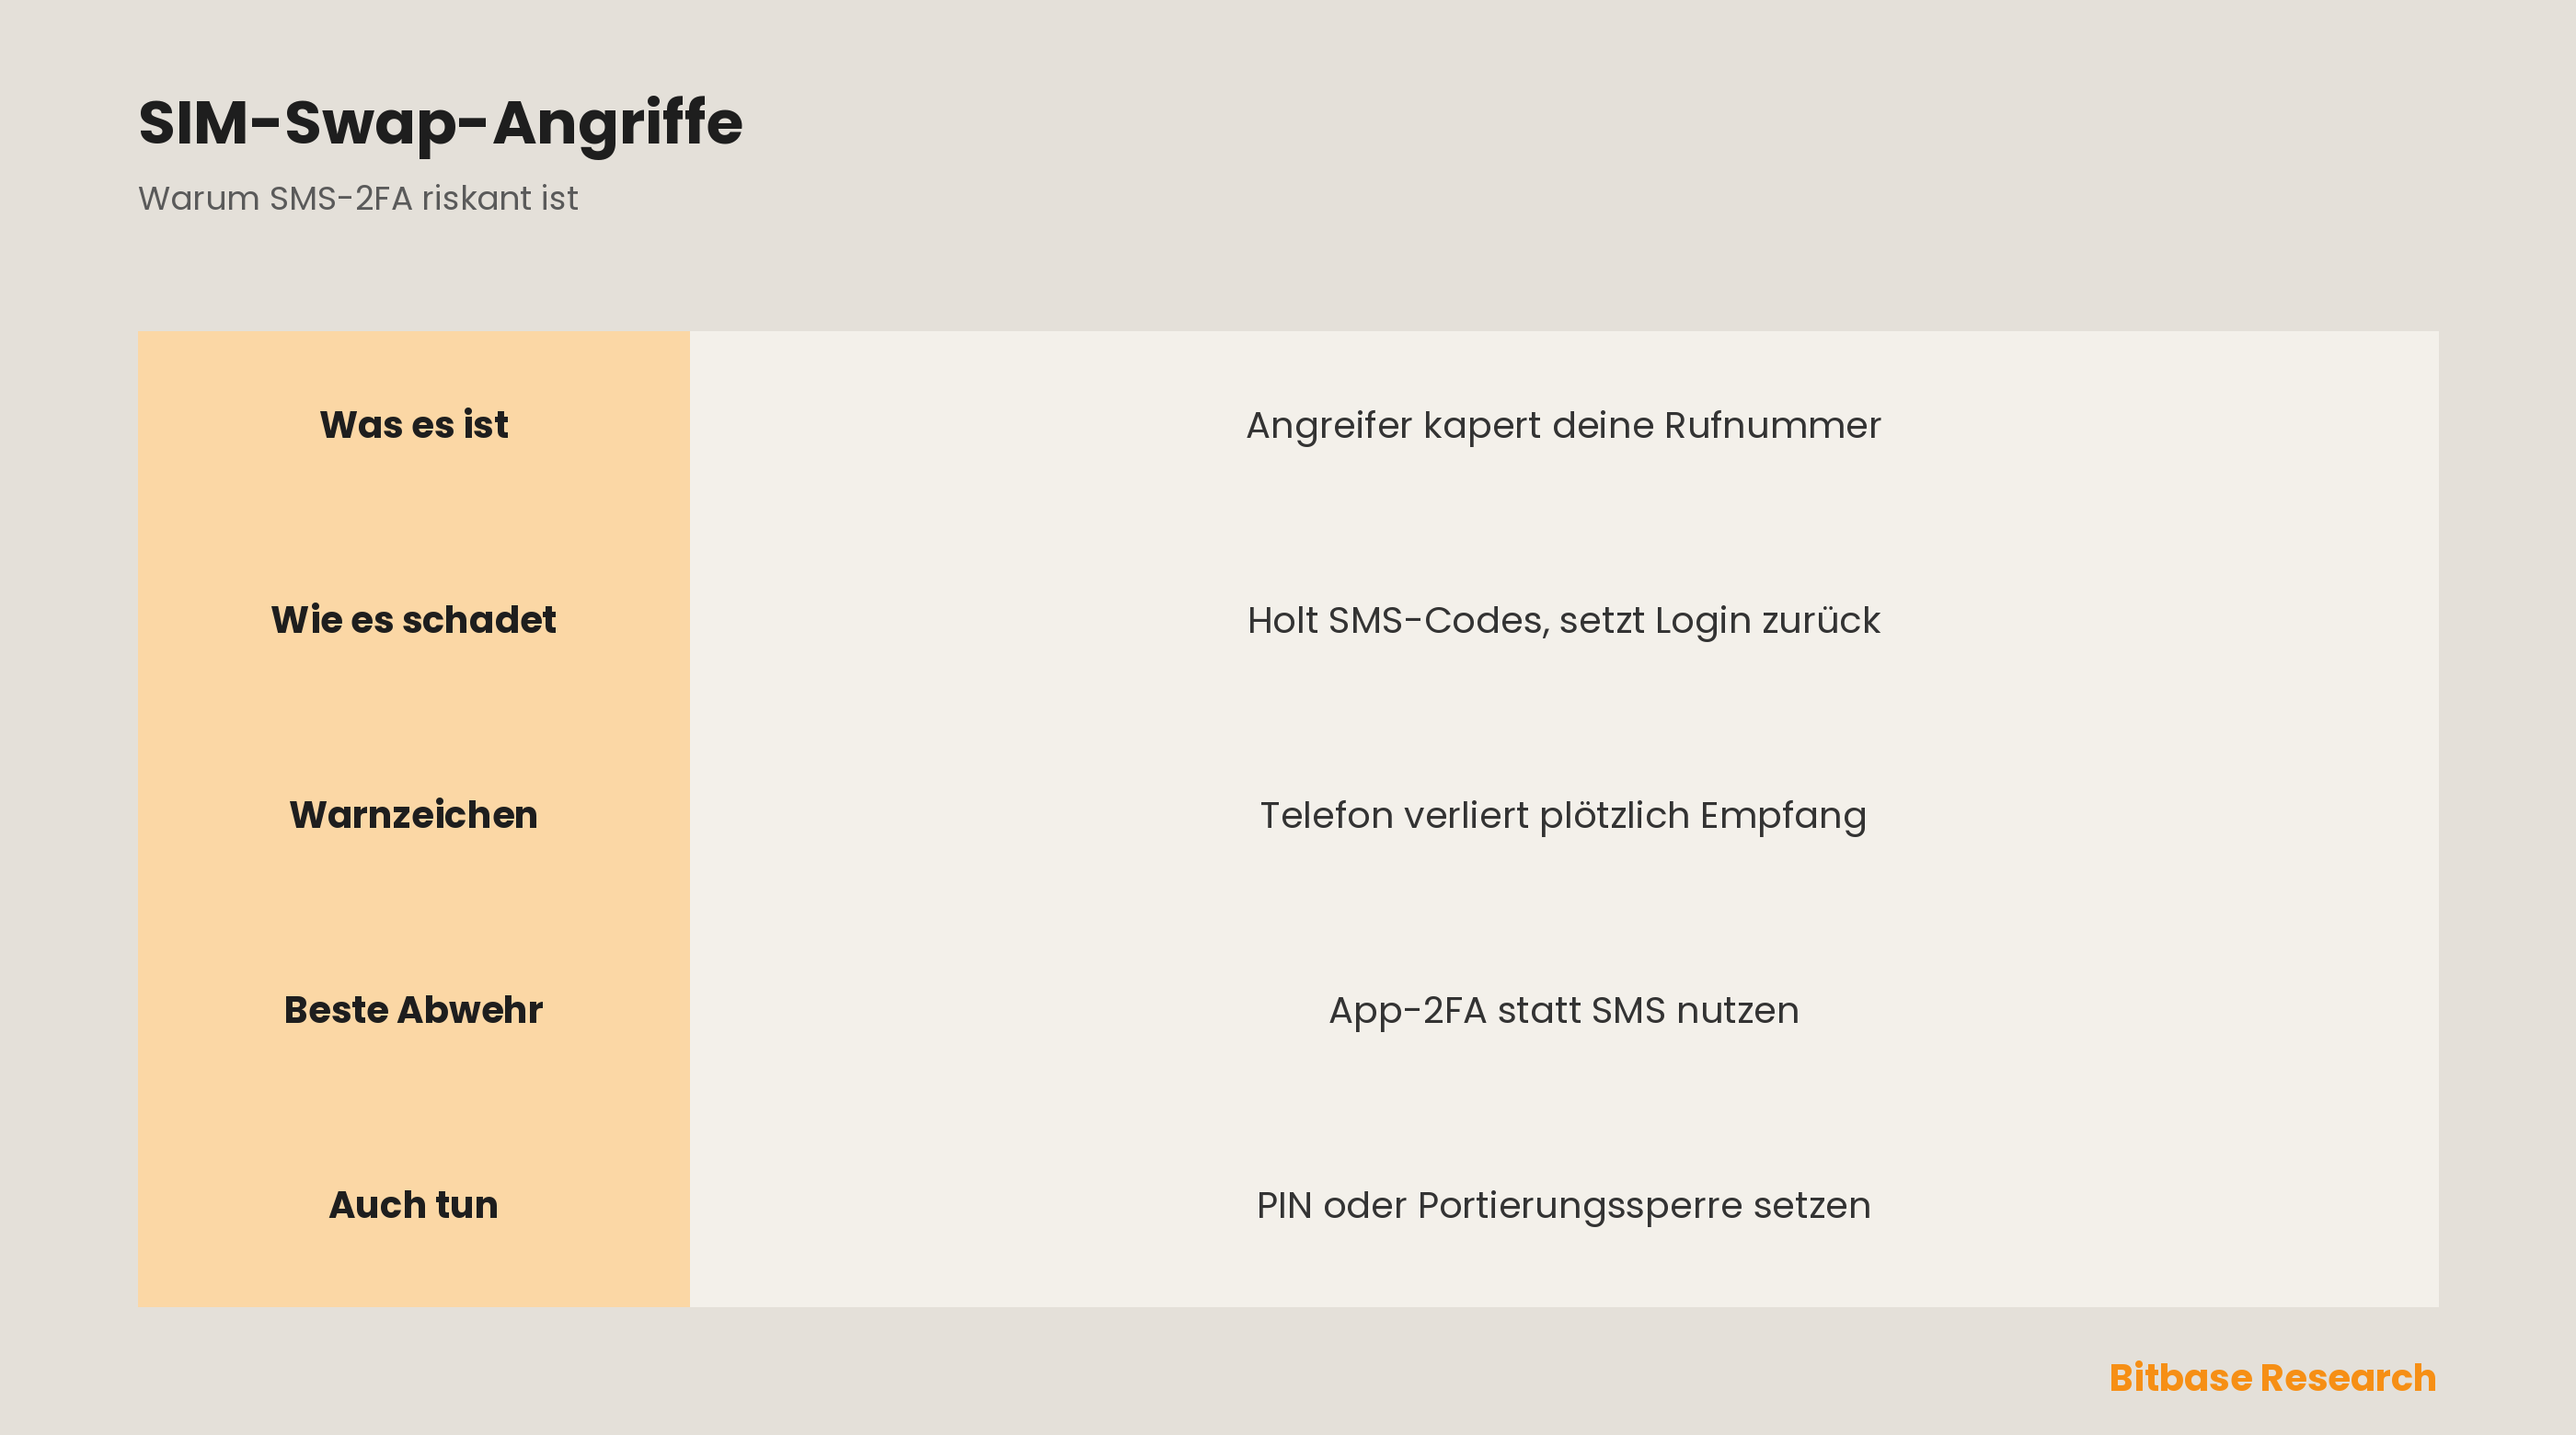Select App-2FA statt SMS nutzen text
The height and width of the screenshot is (1435, 2576).
(x=1563, y=1011)
